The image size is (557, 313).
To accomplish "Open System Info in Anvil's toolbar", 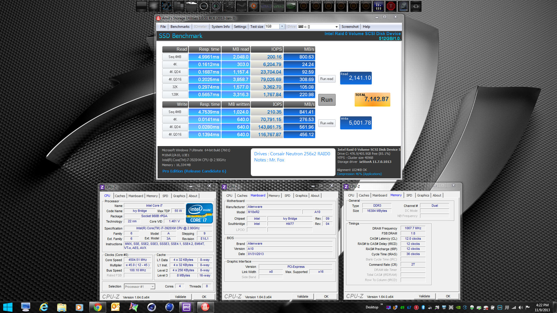I will 220,27.
